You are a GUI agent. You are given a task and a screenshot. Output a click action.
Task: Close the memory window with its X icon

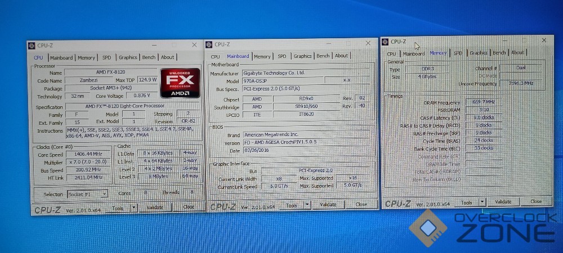click(544, 40)
